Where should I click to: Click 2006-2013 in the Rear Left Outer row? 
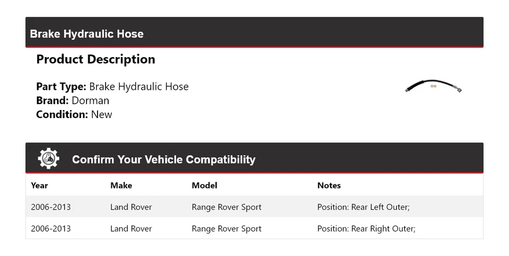pyautogui.click(x=50, y=207)
